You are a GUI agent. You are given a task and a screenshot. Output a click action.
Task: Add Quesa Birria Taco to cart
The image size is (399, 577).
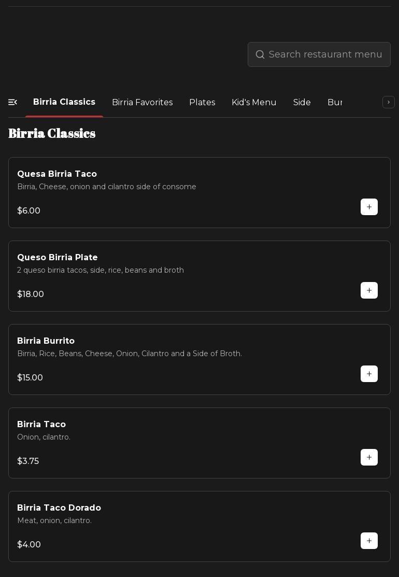369,207
